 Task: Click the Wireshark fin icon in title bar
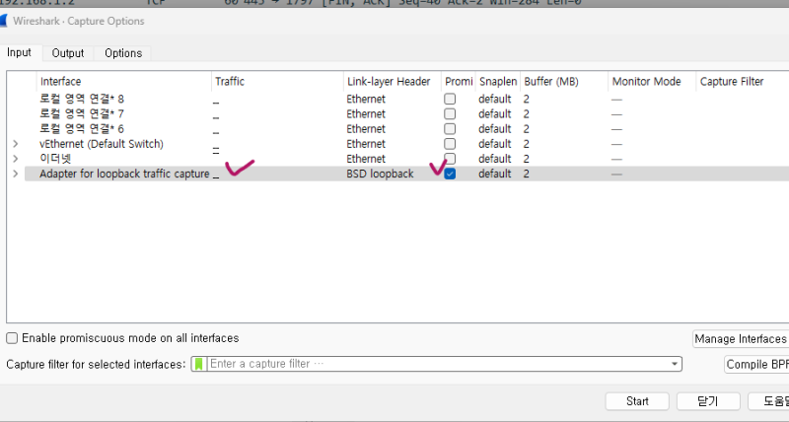(3, 21)
